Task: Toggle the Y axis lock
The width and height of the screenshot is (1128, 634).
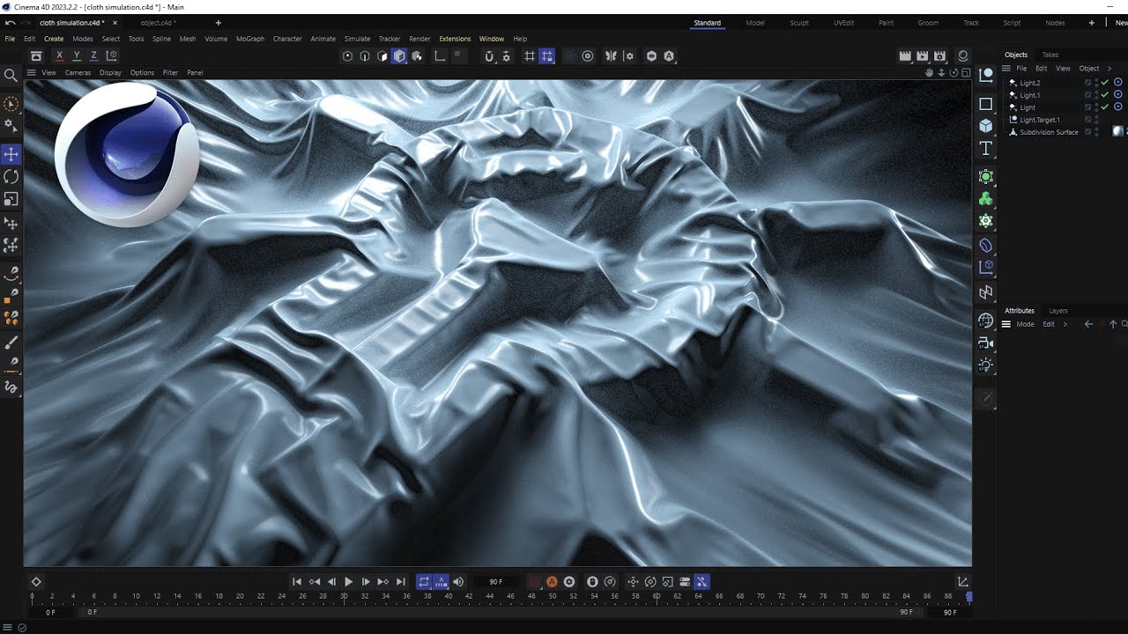Action: pos(77,55)
